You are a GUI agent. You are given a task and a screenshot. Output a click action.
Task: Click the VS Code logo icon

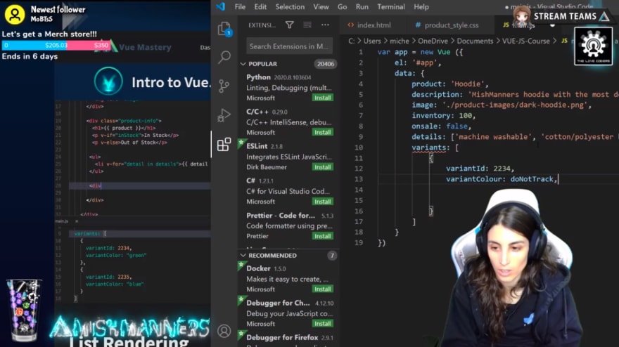[x=221, y=7]
